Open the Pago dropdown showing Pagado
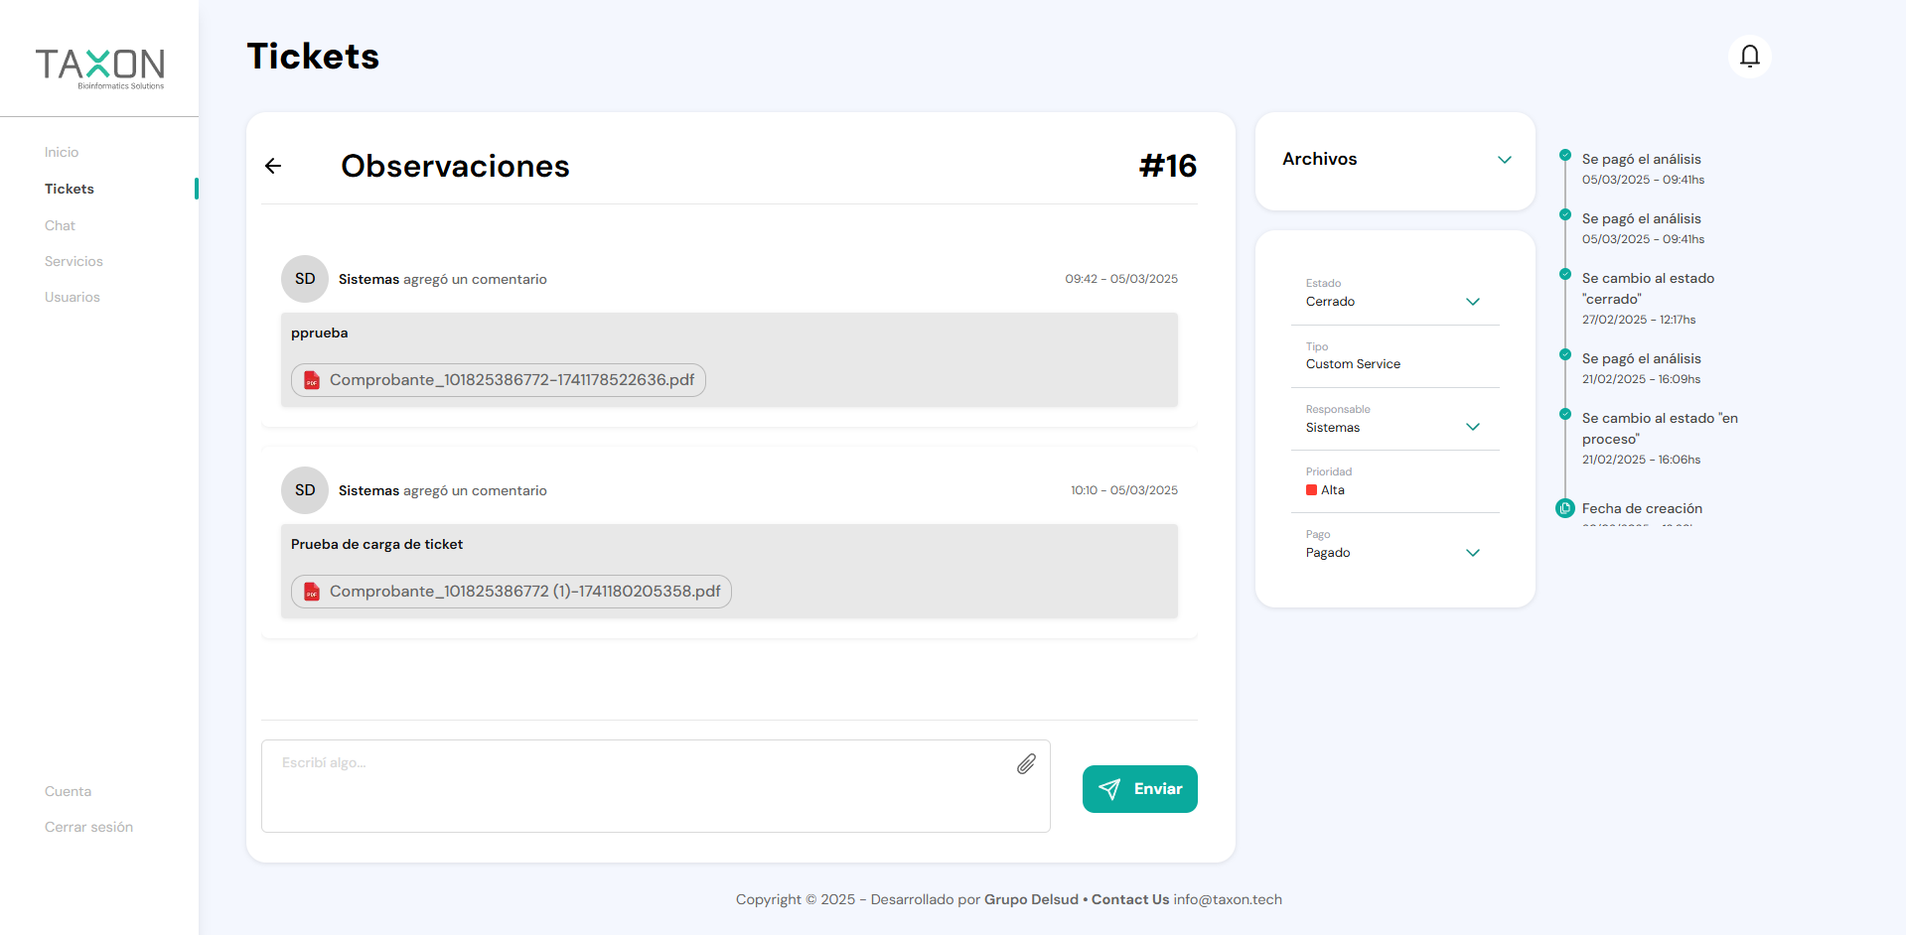 (x=1472, y=553)
